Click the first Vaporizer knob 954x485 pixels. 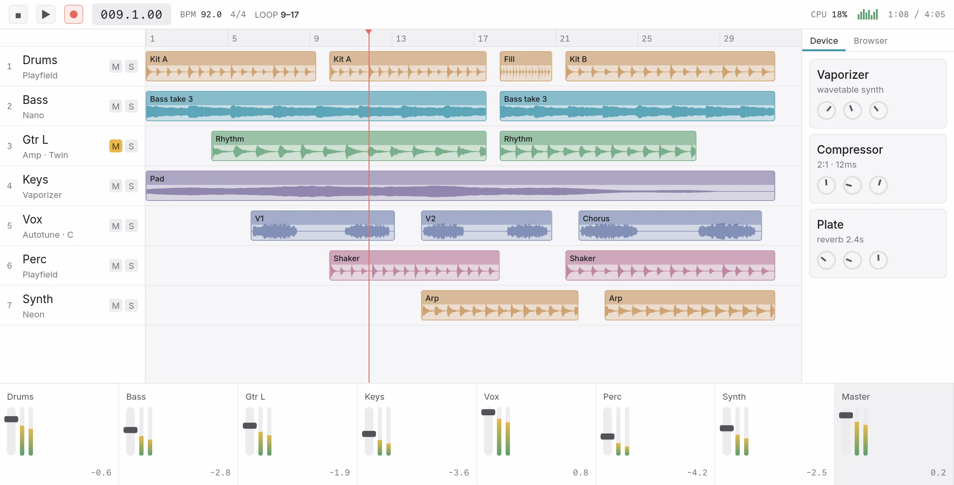tap(827, 110)
